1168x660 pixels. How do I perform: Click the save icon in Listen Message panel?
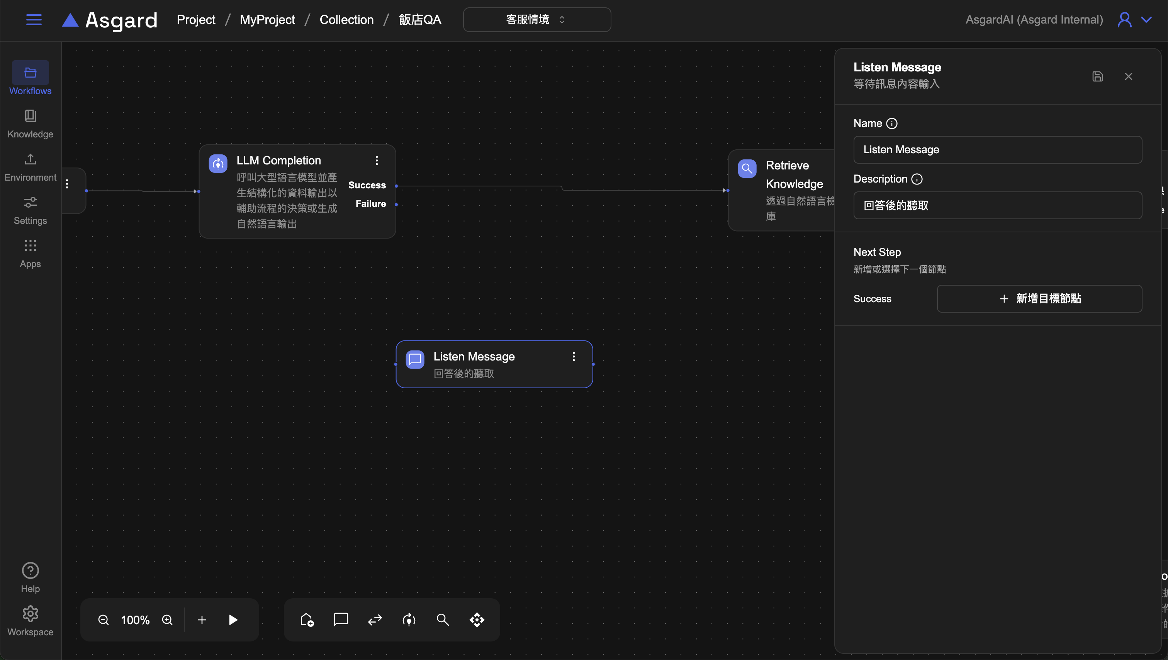click(1097, 76)
